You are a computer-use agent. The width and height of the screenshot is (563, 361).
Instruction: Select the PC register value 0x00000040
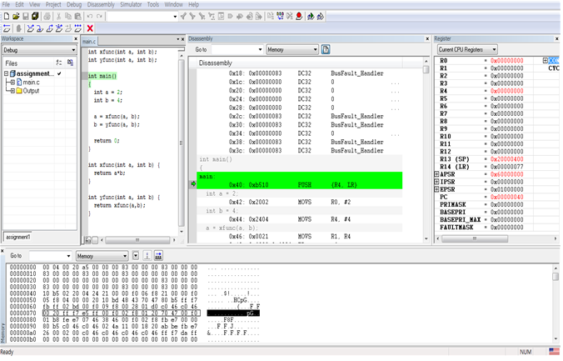pyautogui.click(x=507, y=197)
